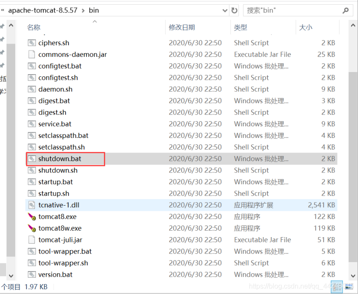Click the startup.bat file icon
The width and height of the screenshot is (358, 294).
point(32,182)
